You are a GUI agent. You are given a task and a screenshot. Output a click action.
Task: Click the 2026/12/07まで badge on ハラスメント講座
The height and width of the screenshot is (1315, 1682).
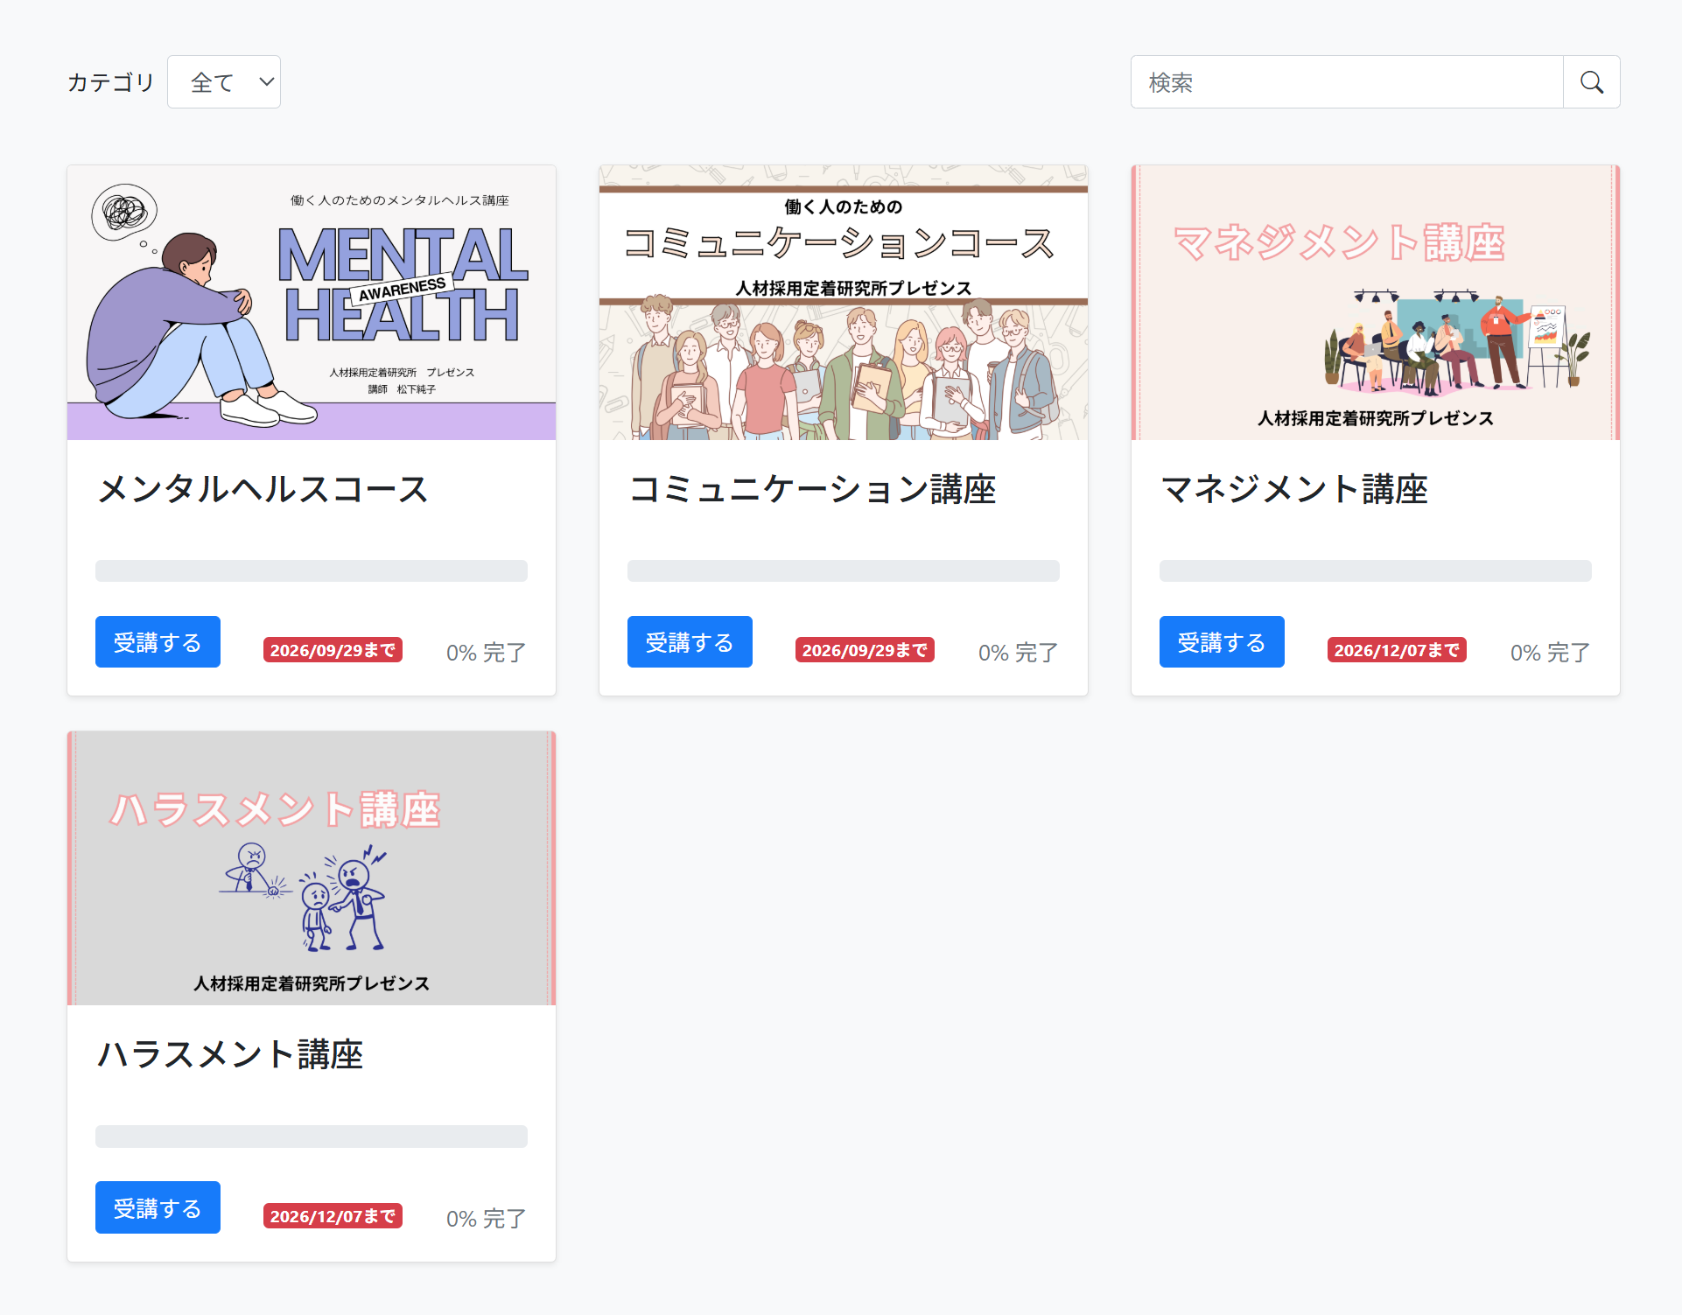pos(333,1216)
